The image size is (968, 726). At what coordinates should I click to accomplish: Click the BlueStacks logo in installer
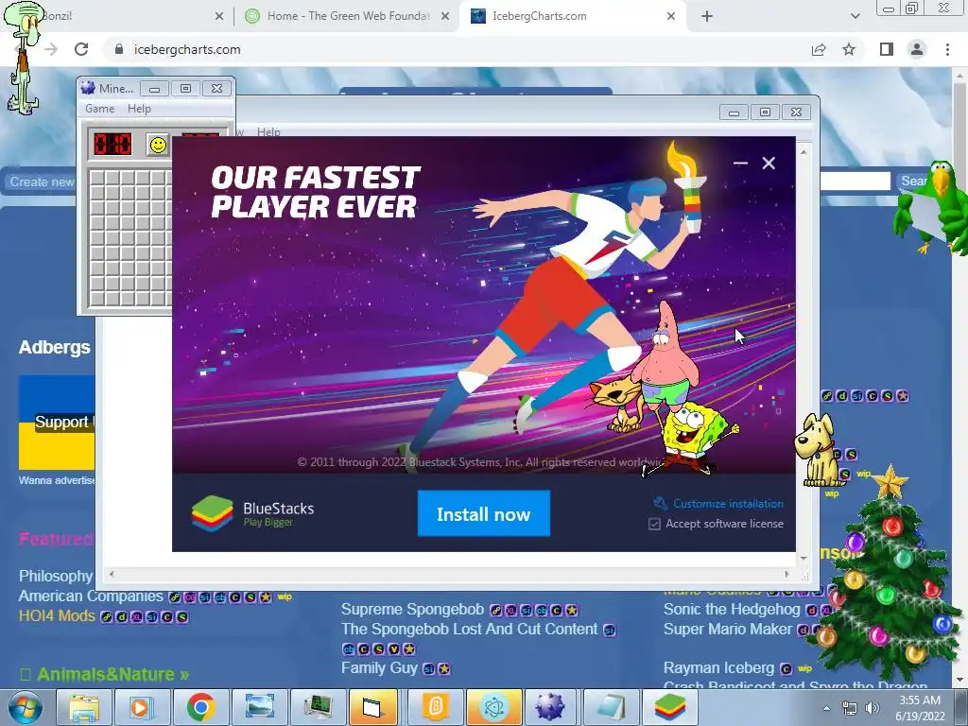pyautogui.click(x=212, y=513)
